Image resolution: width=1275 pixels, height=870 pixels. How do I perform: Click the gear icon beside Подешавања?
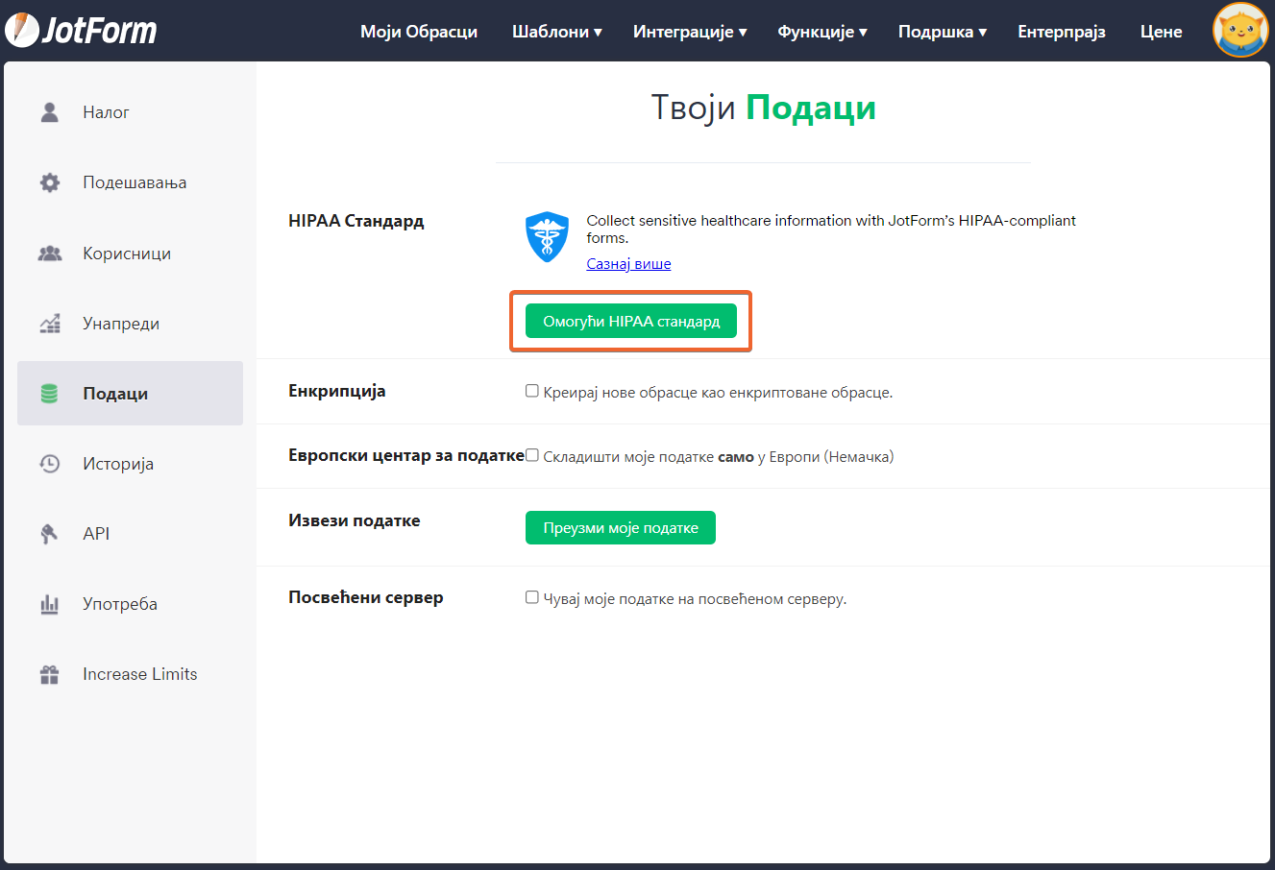(x=50, y=182)
